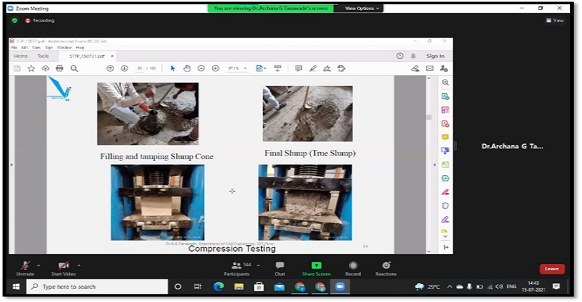Start recording with Record button
Viewport: 582px width, 302px height.
click(x=353, y=267)
